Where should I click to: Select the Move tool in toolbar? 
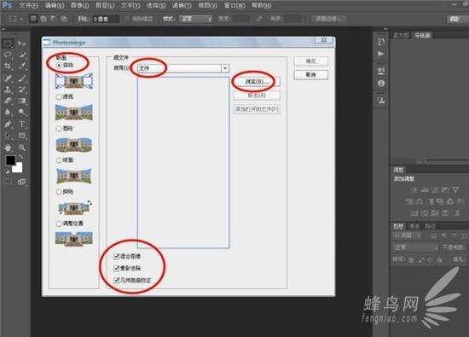click(x=21, y=44)
